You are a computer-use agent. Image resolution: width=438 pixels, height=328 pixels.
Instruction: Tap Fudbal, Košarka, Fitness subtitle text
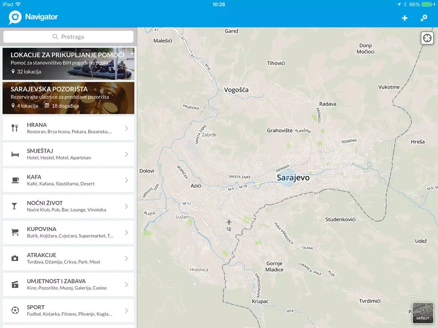[x=69, y=314]
